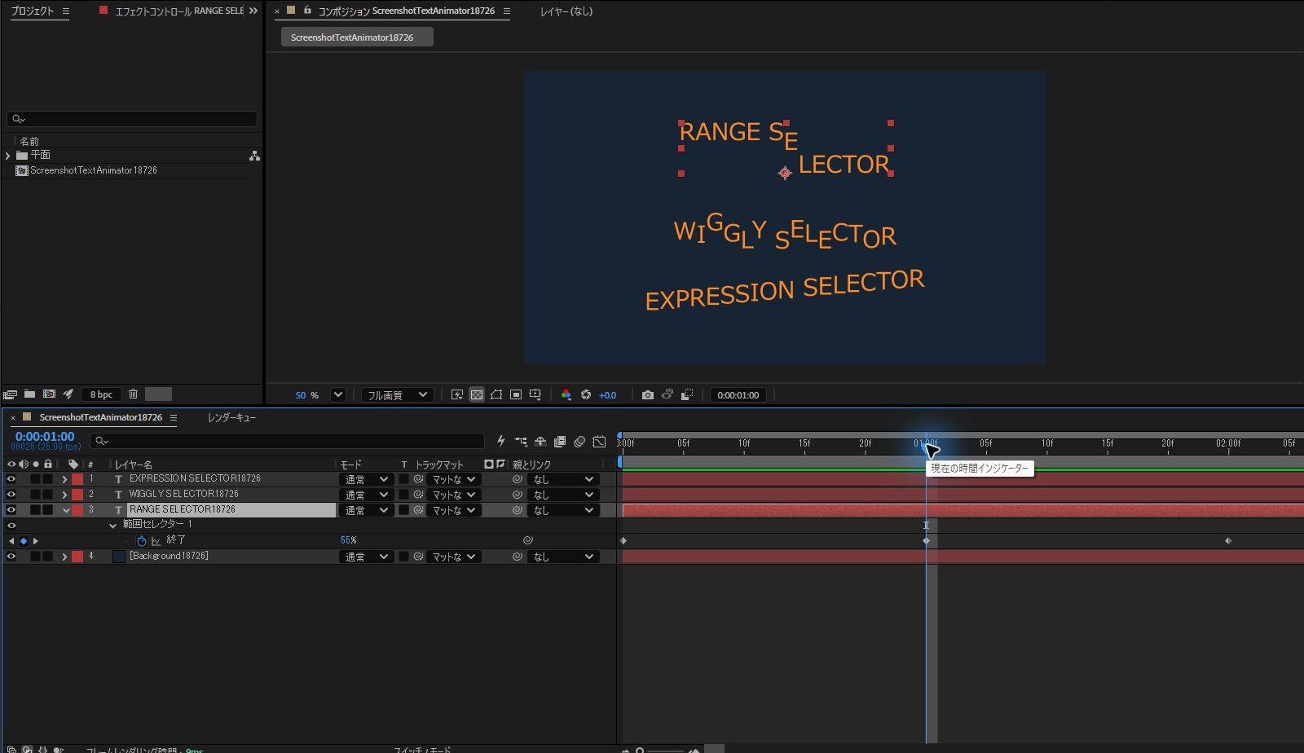Open the magnification ratio dropdown arrow

338,394
